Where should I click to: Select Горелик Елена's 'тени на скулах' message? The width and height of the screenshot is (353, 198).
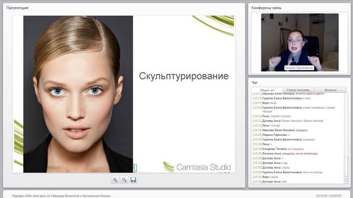click(287, 172)
